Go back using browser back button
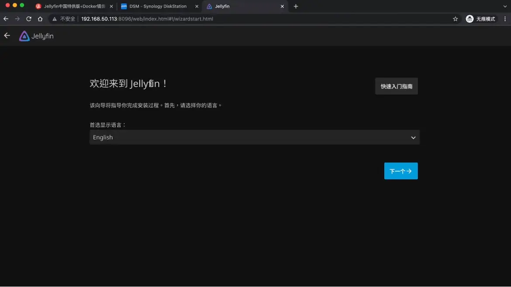 tap(6, 19)
